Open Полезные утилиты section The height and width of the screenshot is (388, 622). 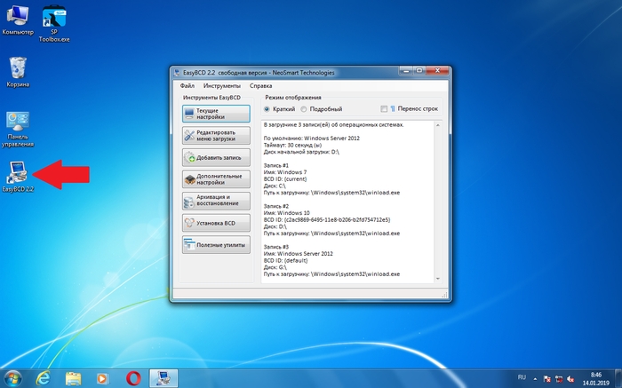pyautogui.click(x=216, y=244)
